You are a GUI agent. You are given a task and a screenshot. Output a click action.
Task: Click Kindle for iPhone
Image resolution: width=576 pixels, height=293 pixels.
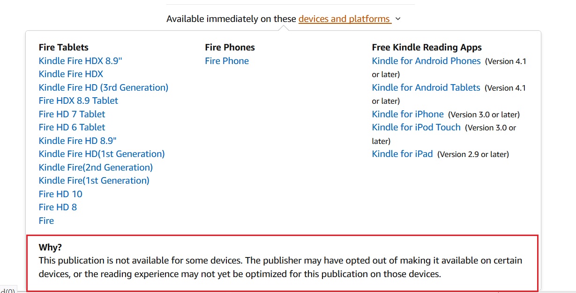click(407, 114)
